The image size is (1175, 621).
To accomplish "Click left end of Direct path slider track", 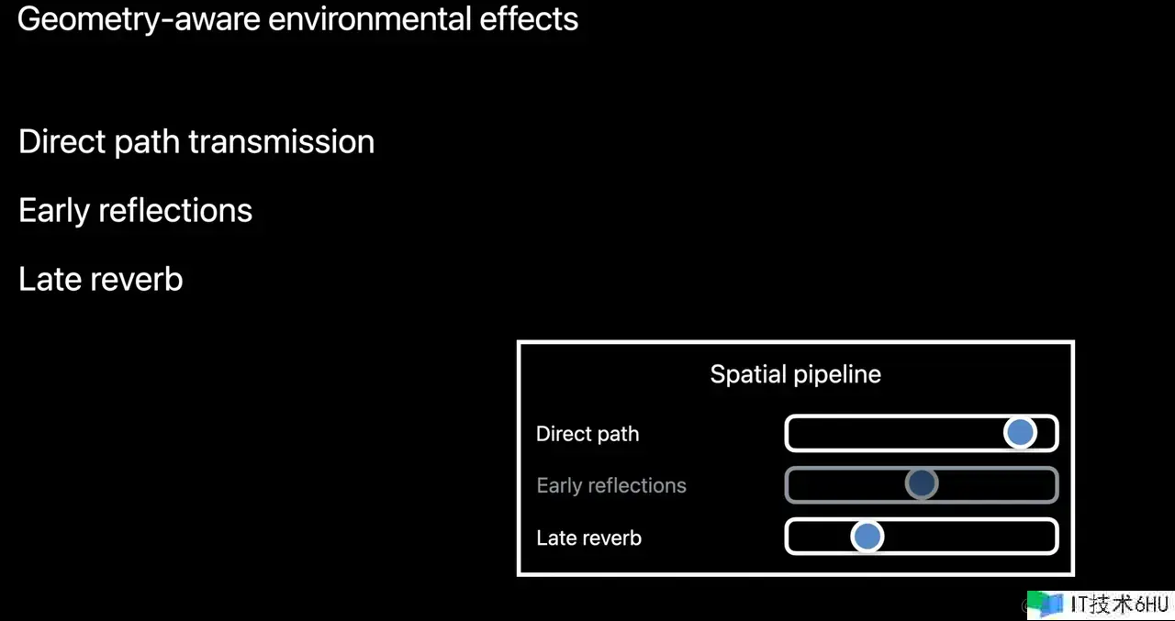I will [x=797, y=433].
